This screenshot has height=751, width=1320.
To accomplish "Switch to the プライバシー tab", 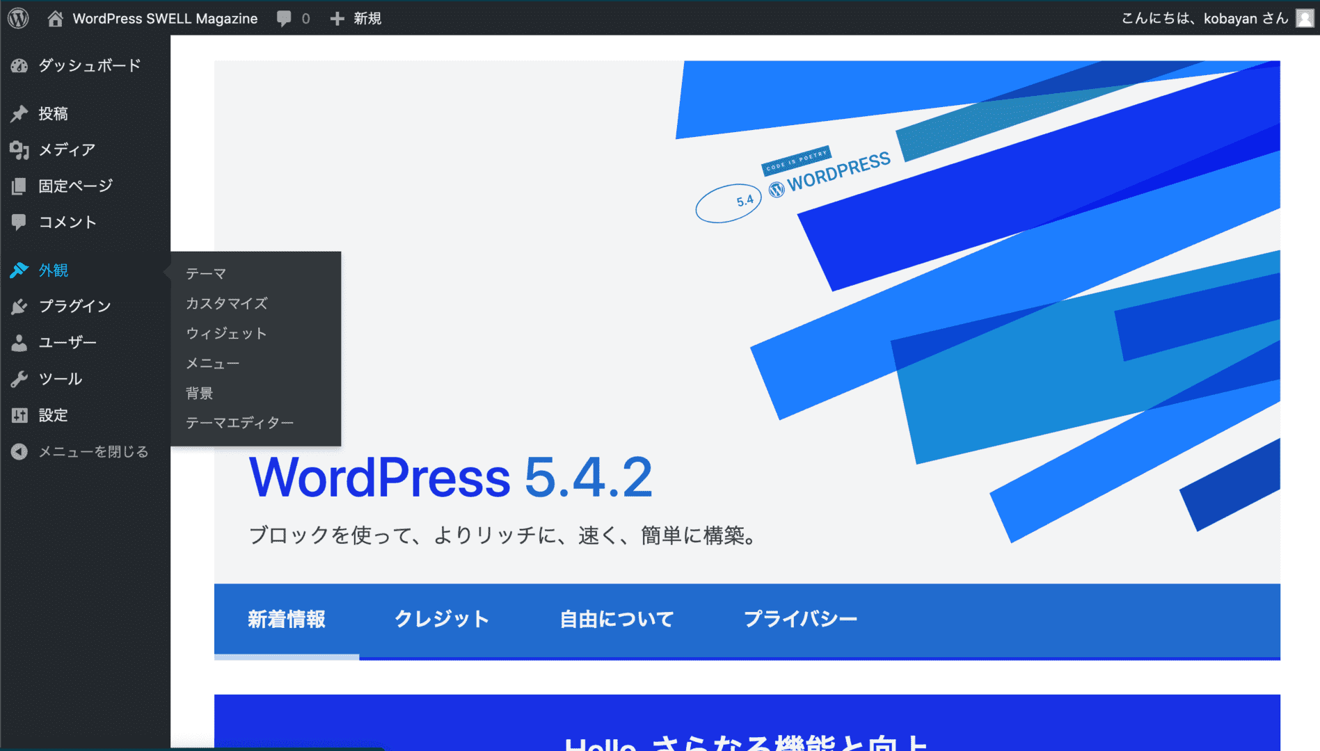I will pyautogui.click(x=800, y=619).
